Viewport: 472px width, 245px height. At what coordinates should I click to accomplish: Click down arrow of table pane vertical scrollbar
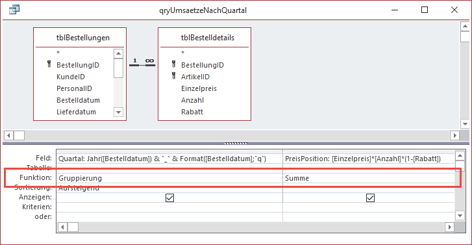point(465,124)
